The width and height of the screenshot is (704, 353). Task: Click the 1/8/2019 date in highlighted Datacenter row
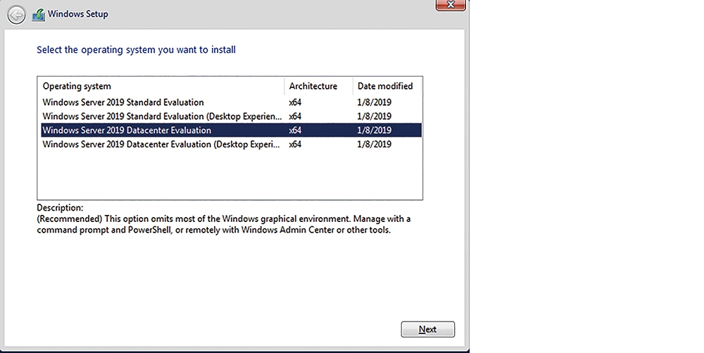click(x=374, y=130)
